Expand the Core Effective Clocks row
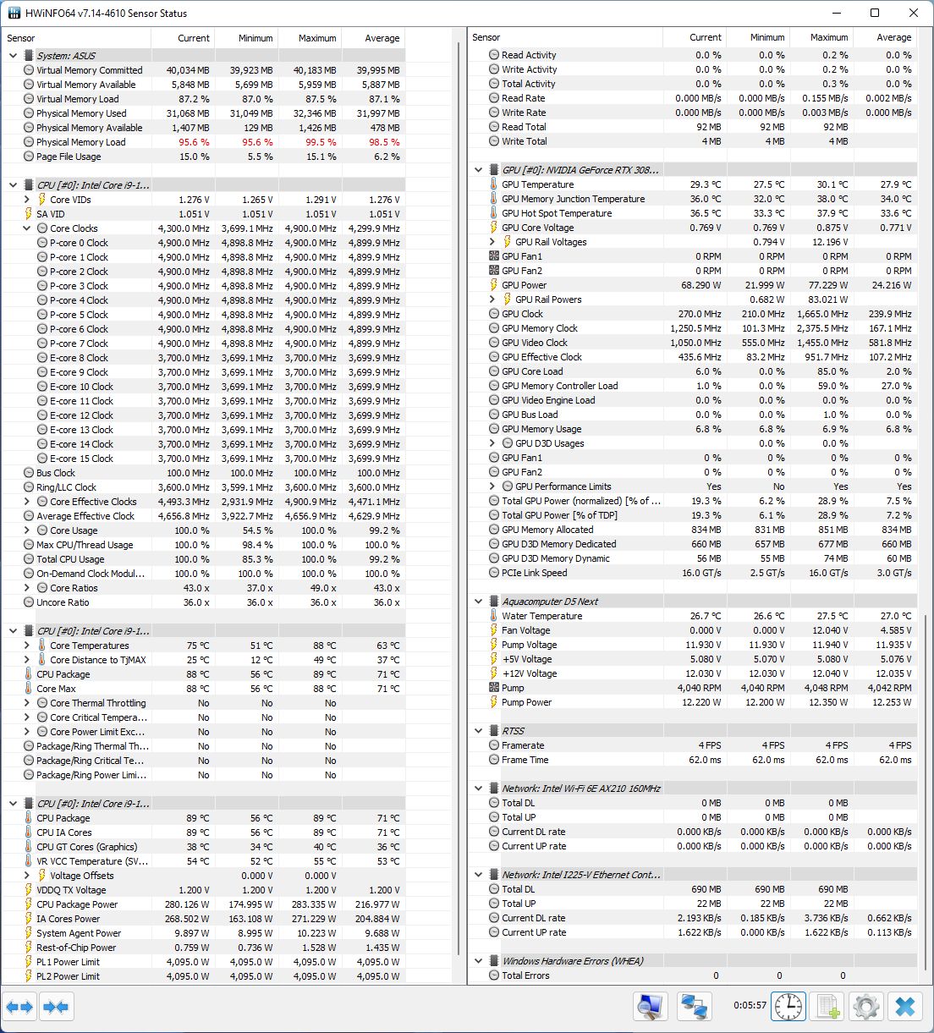This screenshot has height=1033, width=934. (x=27, y=502)
